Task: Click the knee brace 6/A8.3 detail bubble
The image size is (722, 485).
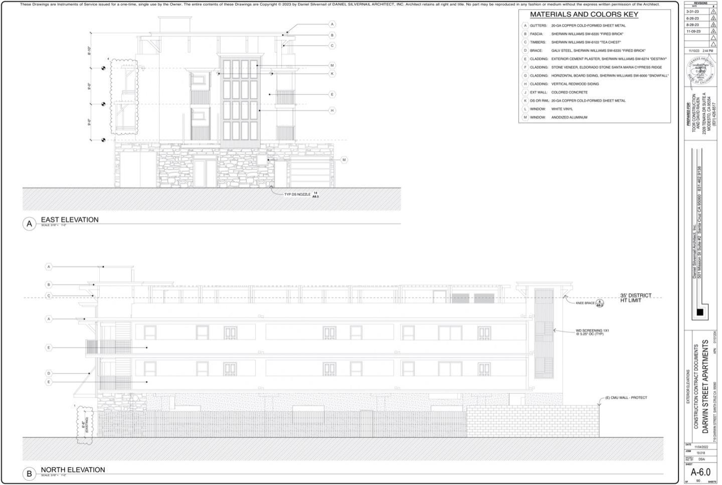Action: (x=600, y=303)
